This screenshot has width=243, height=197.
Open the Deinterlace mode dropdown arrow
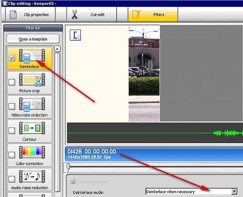[x=234, y=191]
